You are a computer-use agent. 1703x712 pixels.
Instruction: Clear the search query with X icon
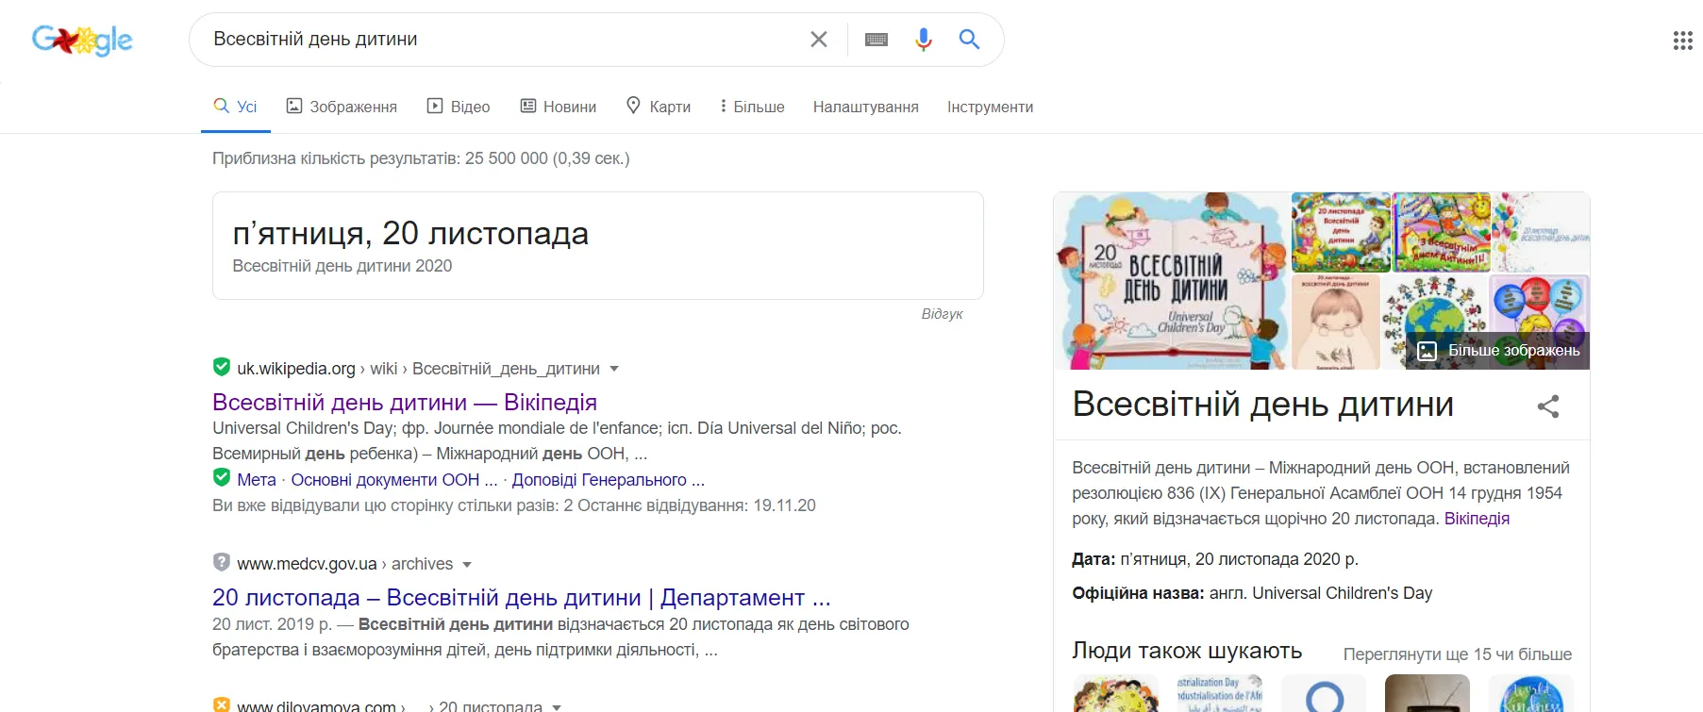click(x=819, y=40)
